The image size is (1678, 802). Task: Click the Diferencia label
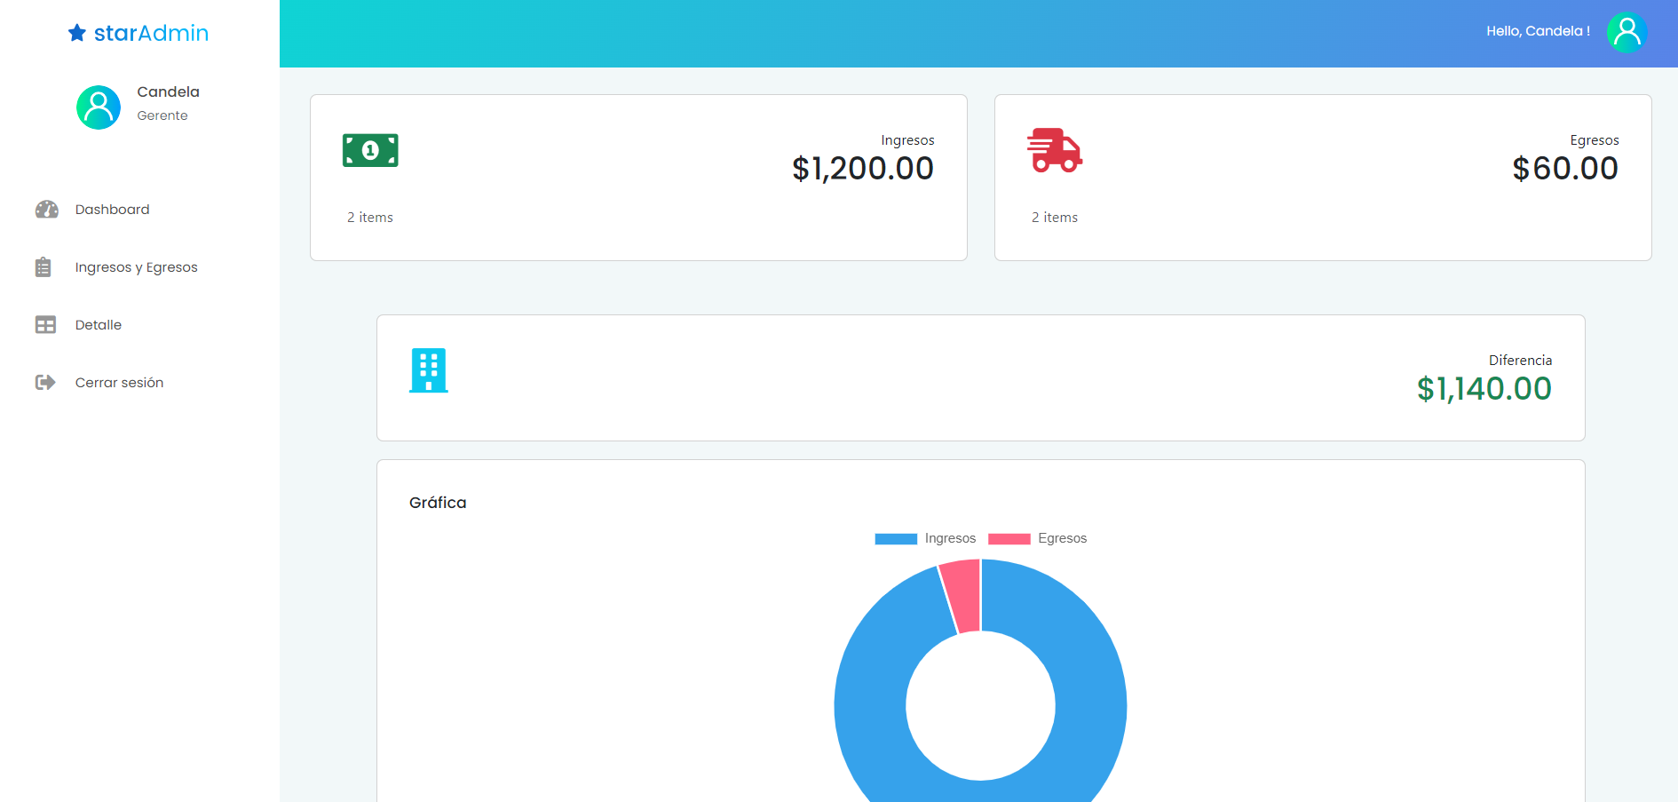point(1521,361)
